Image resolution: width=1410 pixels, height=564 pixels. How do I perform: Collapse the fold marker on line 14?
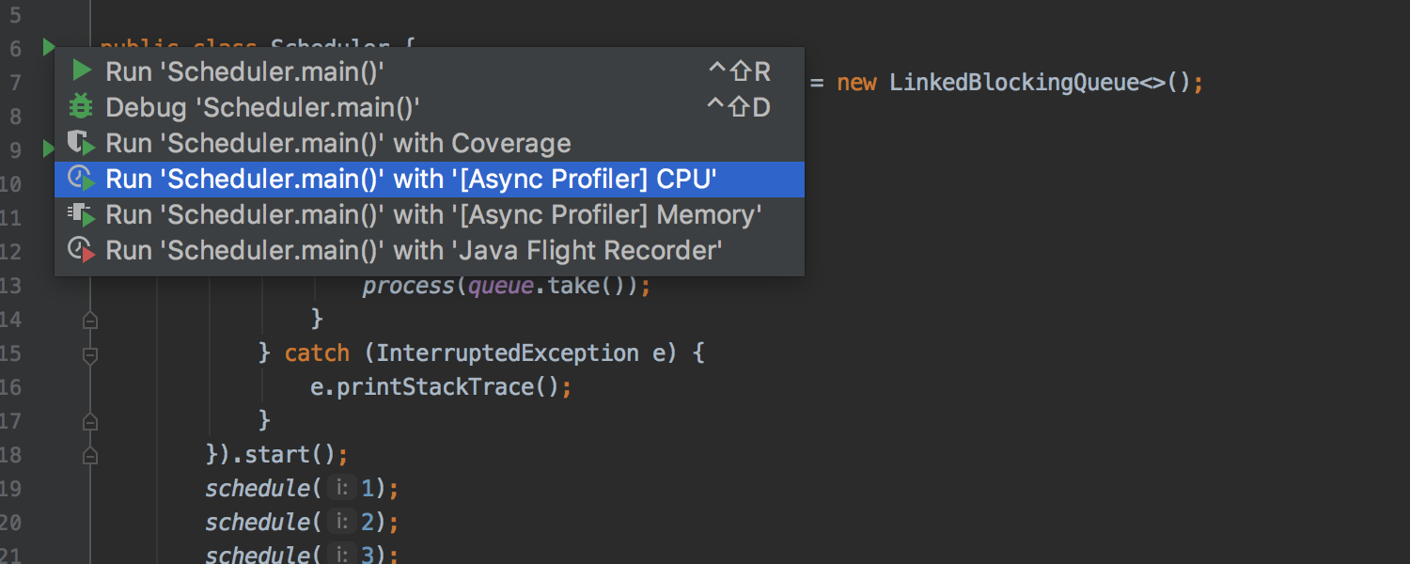click(x=90, y=321)
